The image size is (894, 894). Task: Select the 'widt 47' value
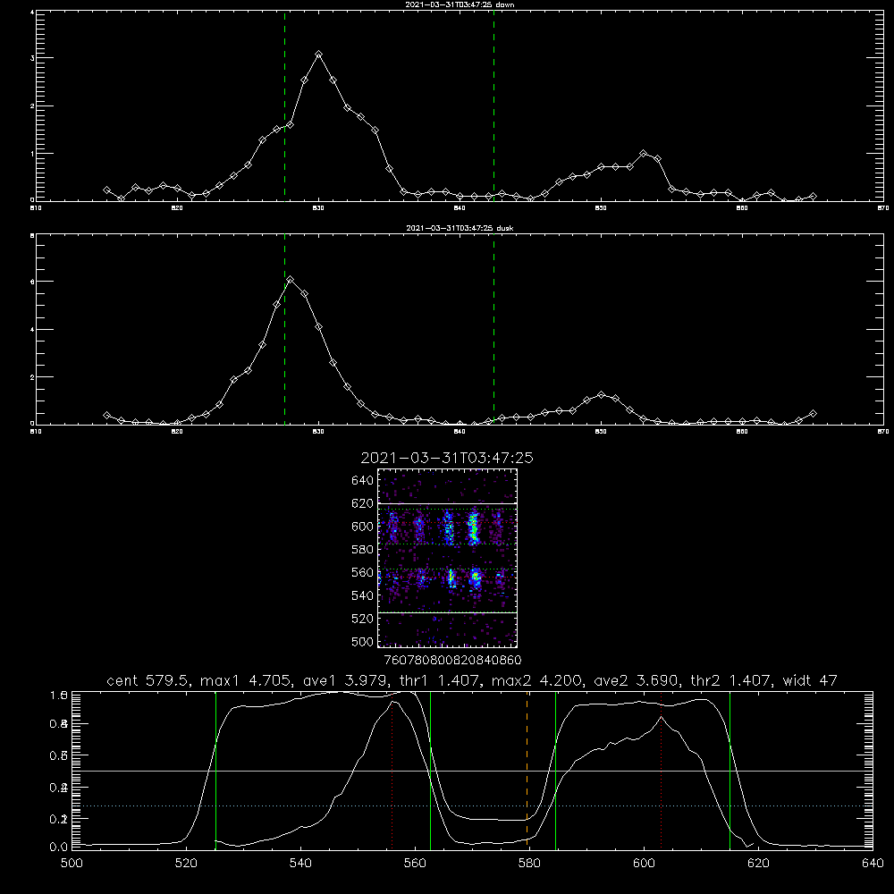[810, 680]
